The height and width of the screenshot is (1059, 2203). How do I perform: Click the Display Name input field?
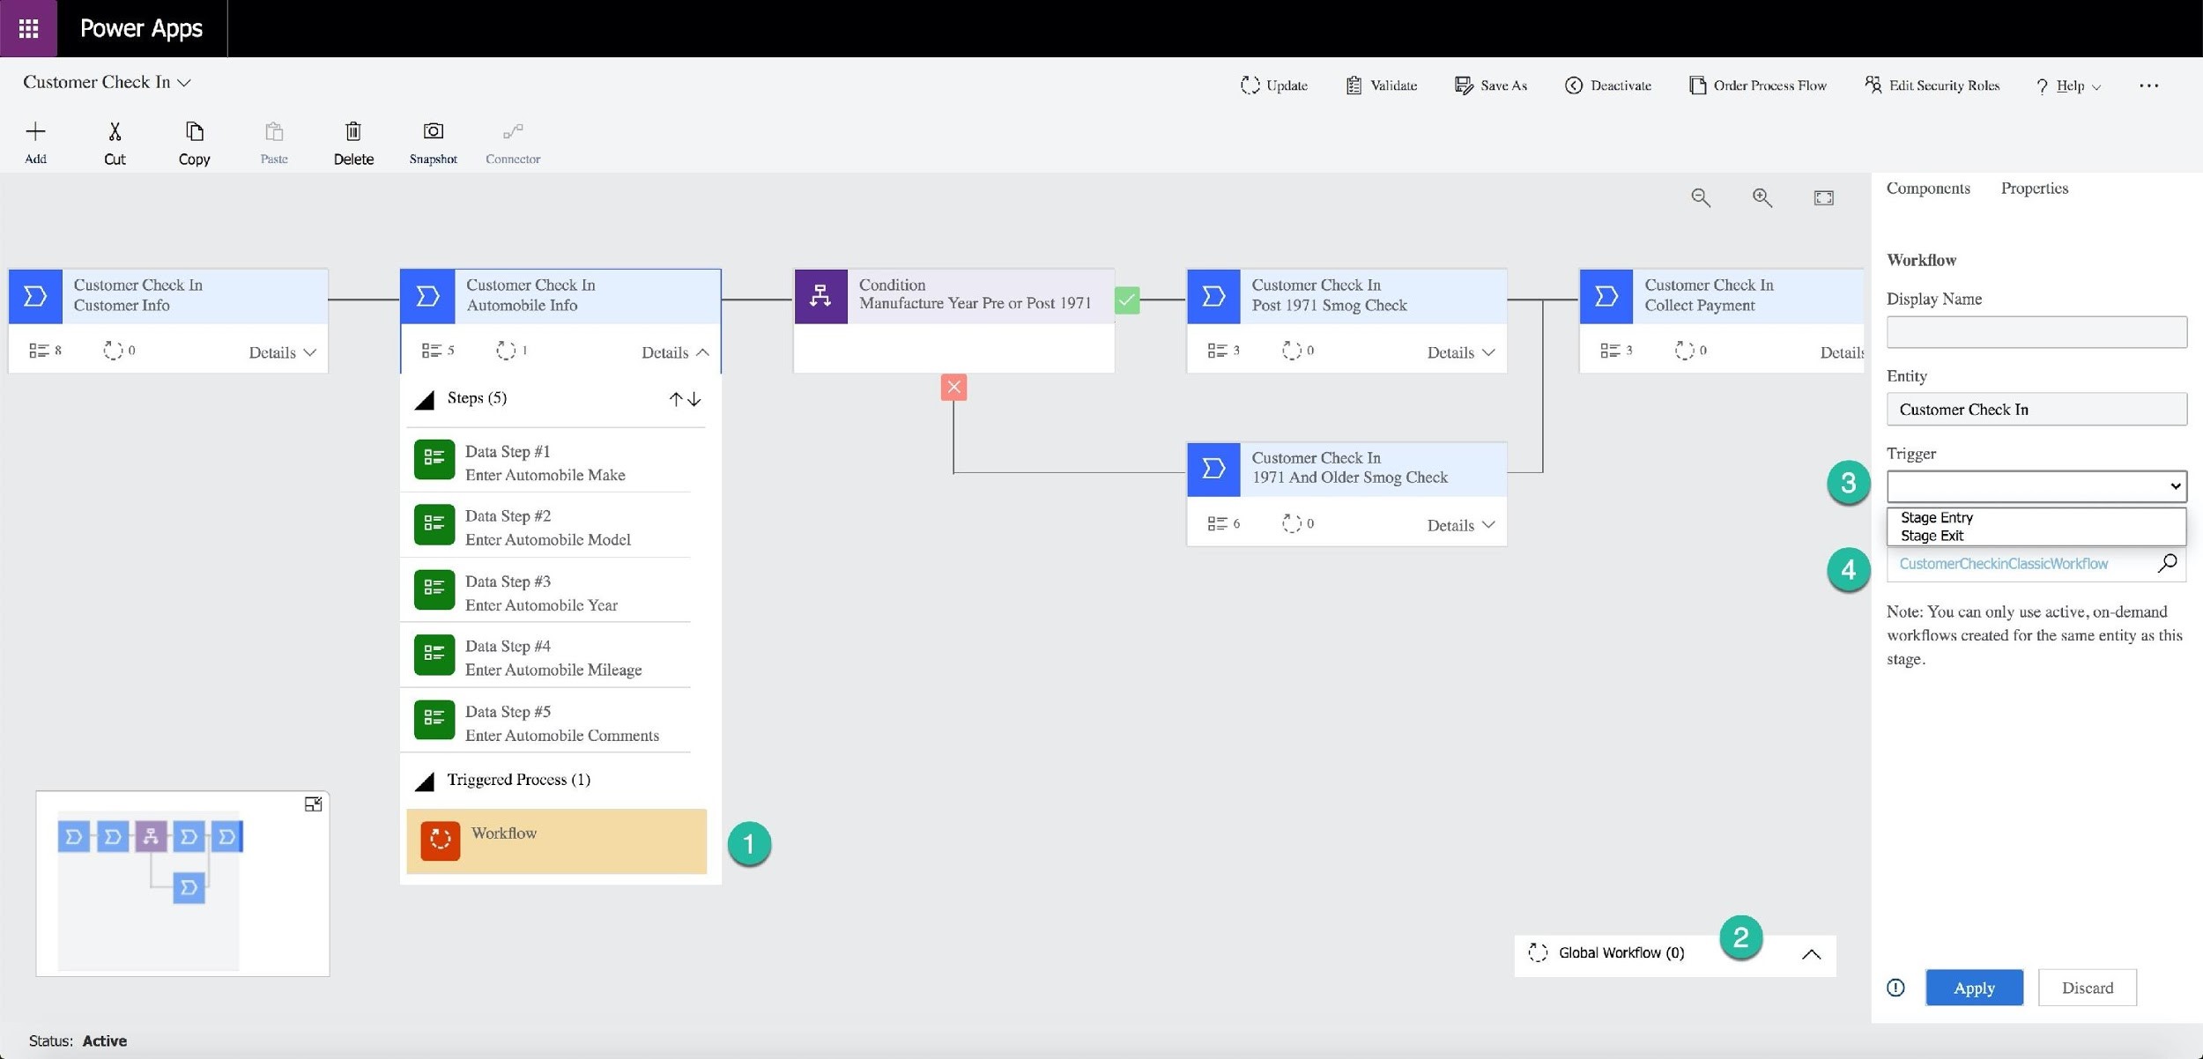click(x=2036, y=332)
